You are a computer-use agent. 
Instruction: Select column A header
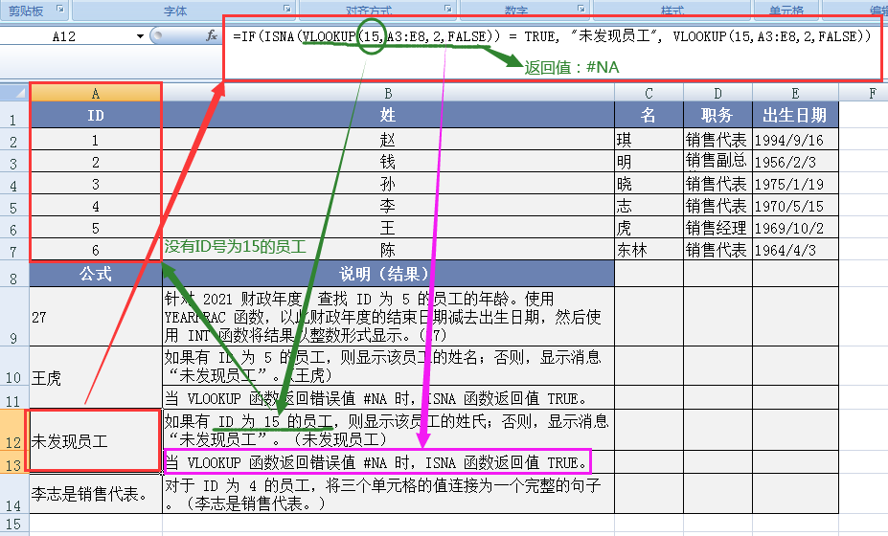click(x=95, y=94)
